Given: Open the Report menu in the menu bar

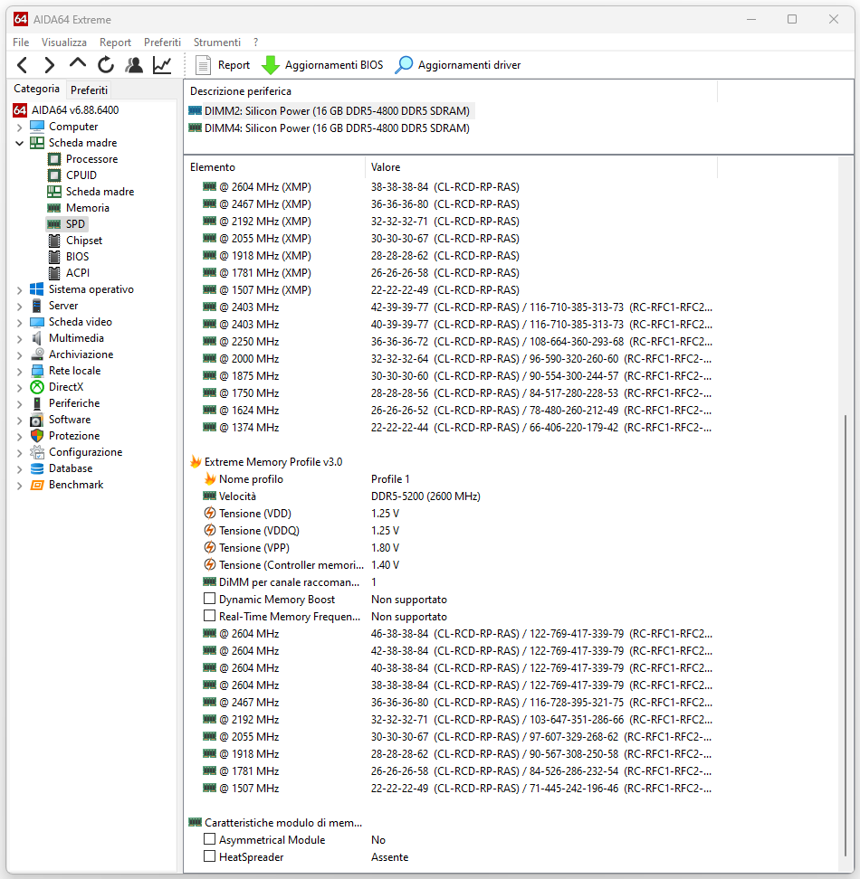Looking at the screenshot, I should point(115,42).
